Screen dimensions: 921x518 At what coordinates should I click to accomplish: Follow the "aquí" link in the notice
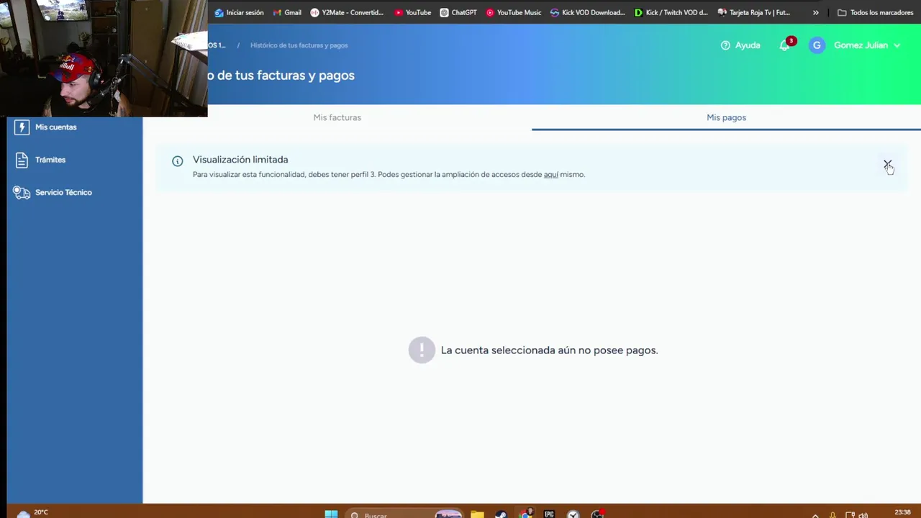coord(550,174)
